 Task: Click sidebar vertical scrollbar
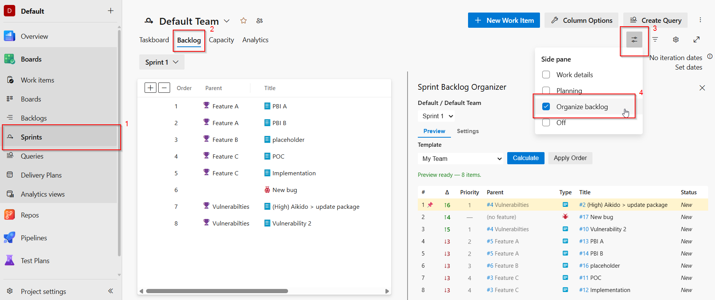(x=119, y=143)
